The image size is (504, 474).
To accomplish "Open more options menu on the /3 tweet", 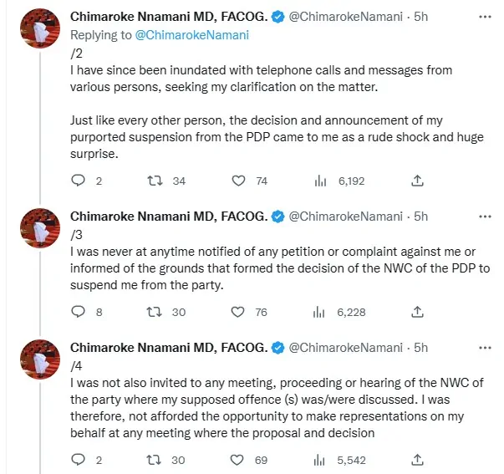I will pos(484,217).
